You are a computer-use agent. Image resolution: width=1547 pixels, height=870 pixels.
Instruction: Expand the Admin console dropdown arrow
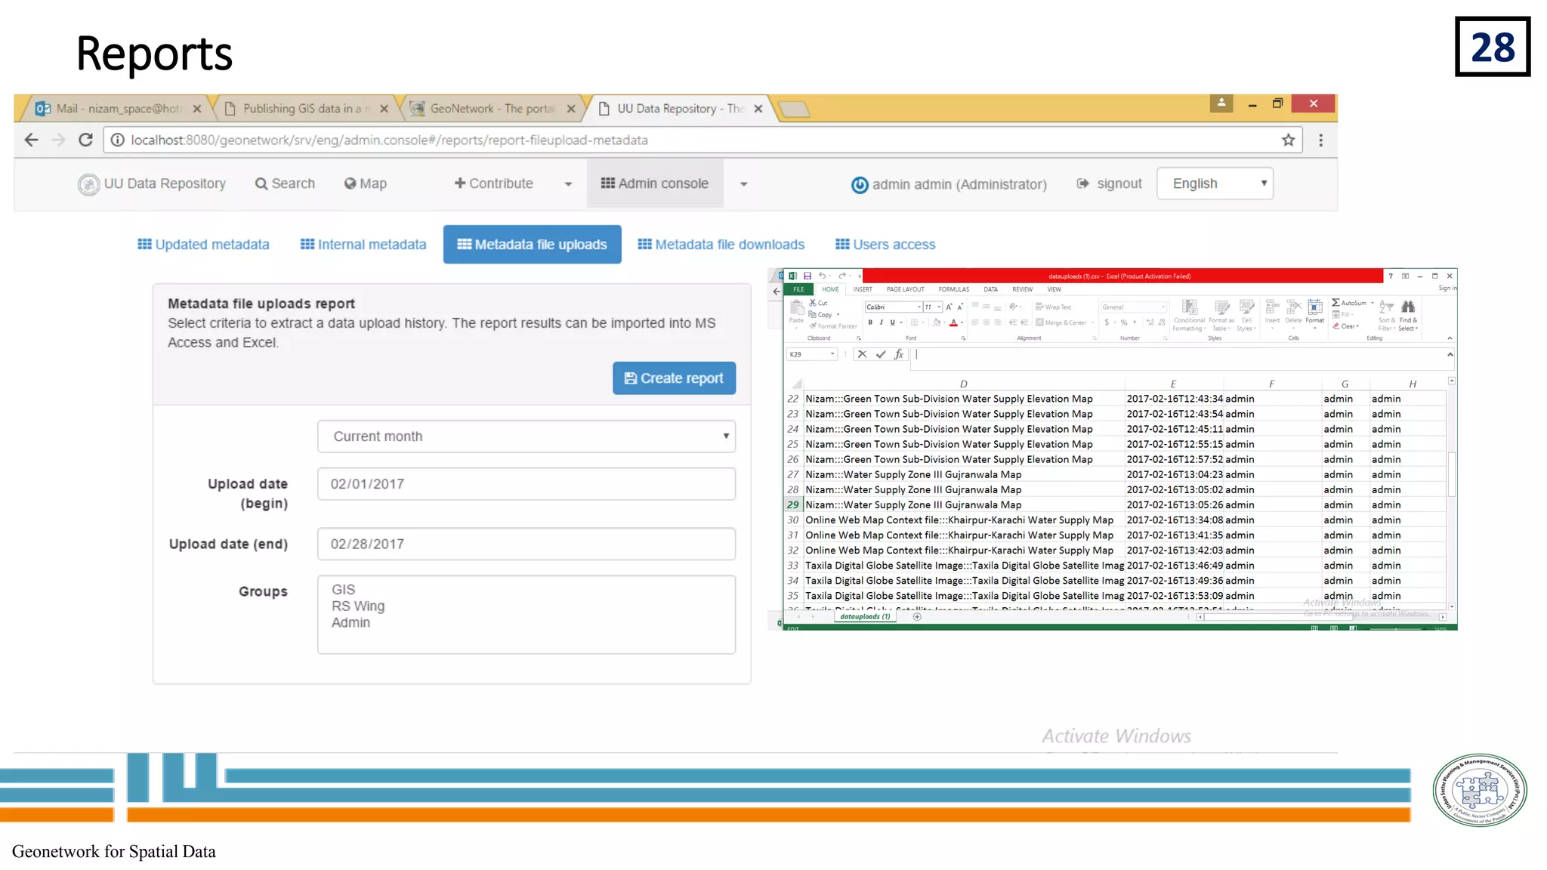click(743, 184)
